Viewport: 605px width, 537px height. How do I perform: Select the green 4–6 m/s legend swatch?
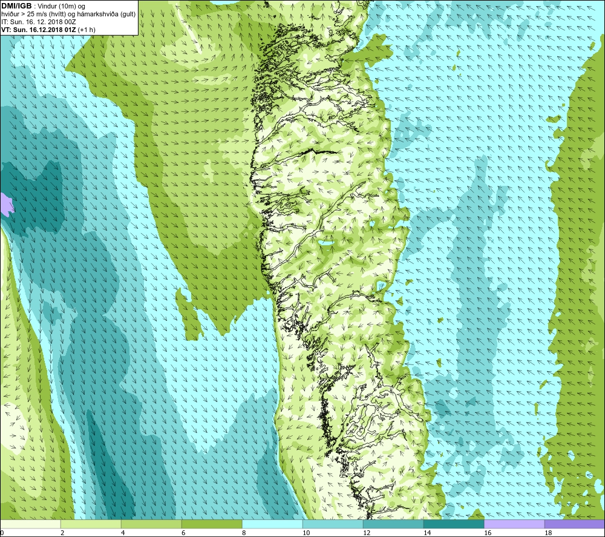tap(151, 524)
